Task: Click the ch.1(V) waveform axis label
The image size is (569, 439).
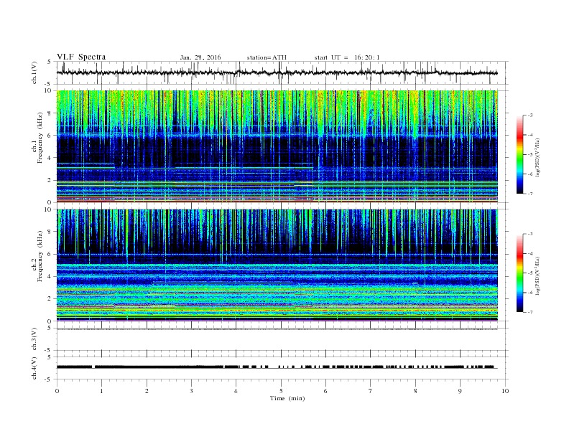Action: (34, 72)
